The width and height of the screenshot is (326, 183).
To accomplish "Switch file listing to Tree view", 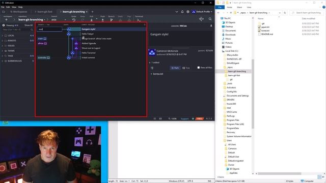I will (186, 68).
